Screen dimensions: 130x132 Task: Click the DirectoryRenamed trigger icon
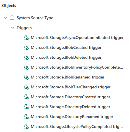(26, 117)
